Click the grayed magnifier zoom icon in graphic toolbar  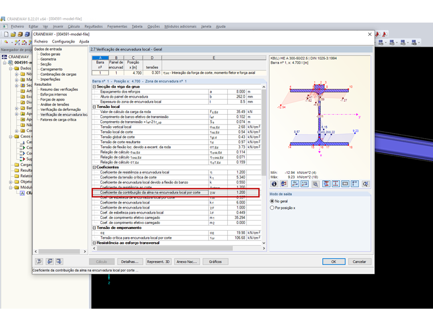(316, 184)
